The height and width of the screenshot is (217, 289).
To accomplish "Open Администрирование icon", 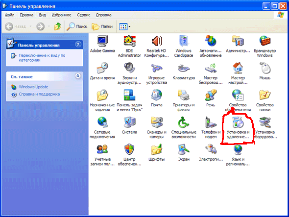I will coord(238,41).
